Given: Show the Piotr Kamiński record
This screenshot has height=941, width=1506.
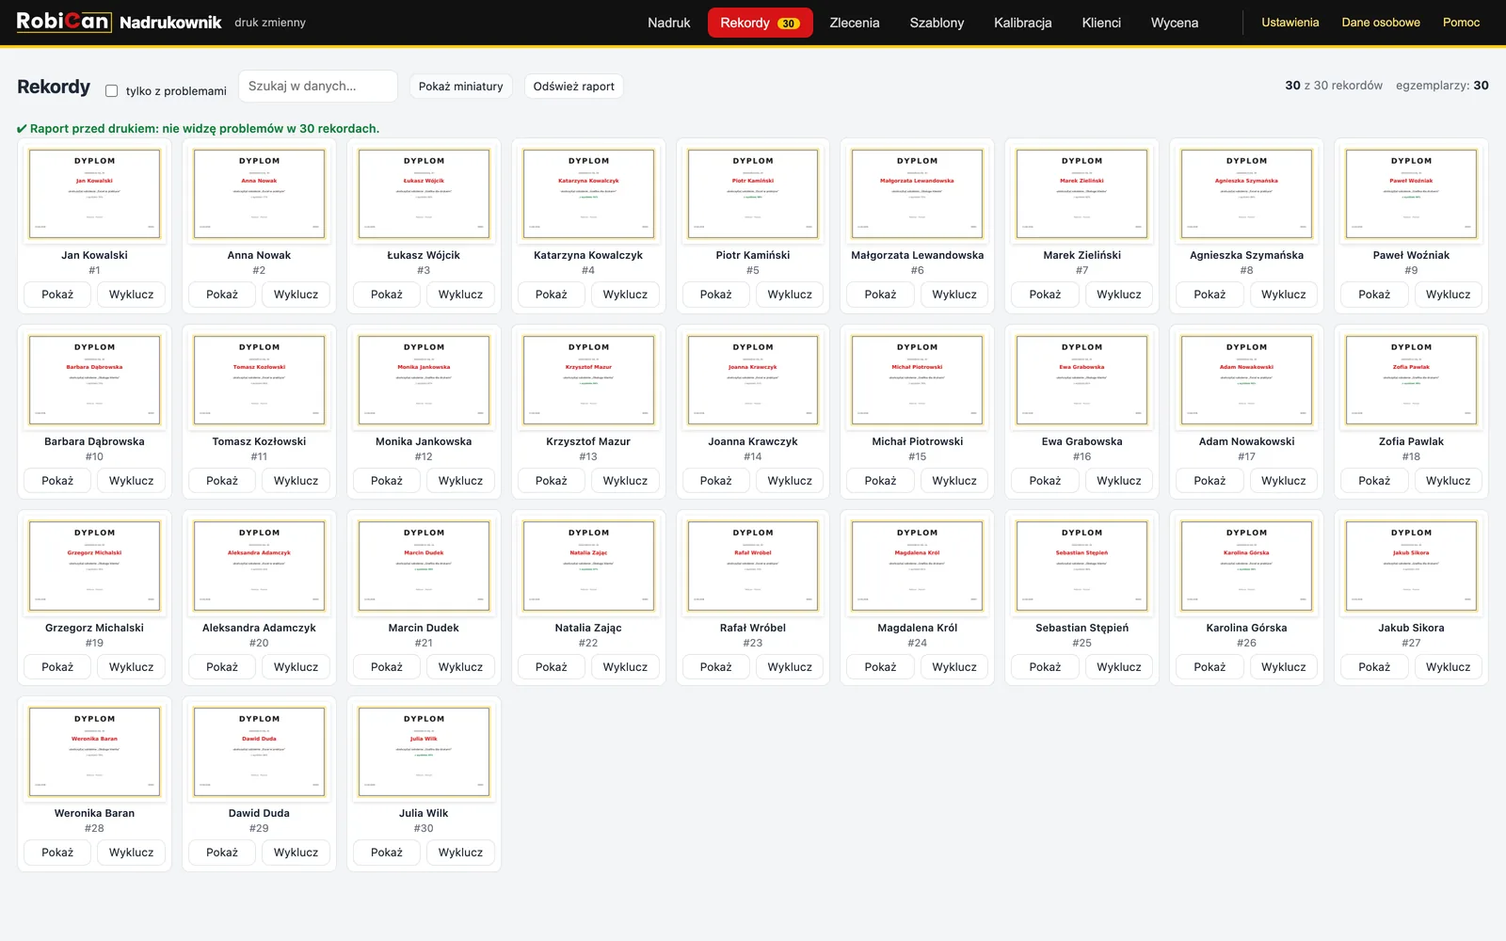Looking at the screenshot, I should coord(715,295).
